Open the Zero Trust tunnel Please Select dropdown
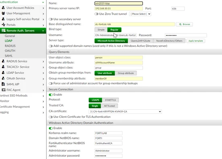The width and height of the screenshot is (222, 159). (x=140, y=14)
